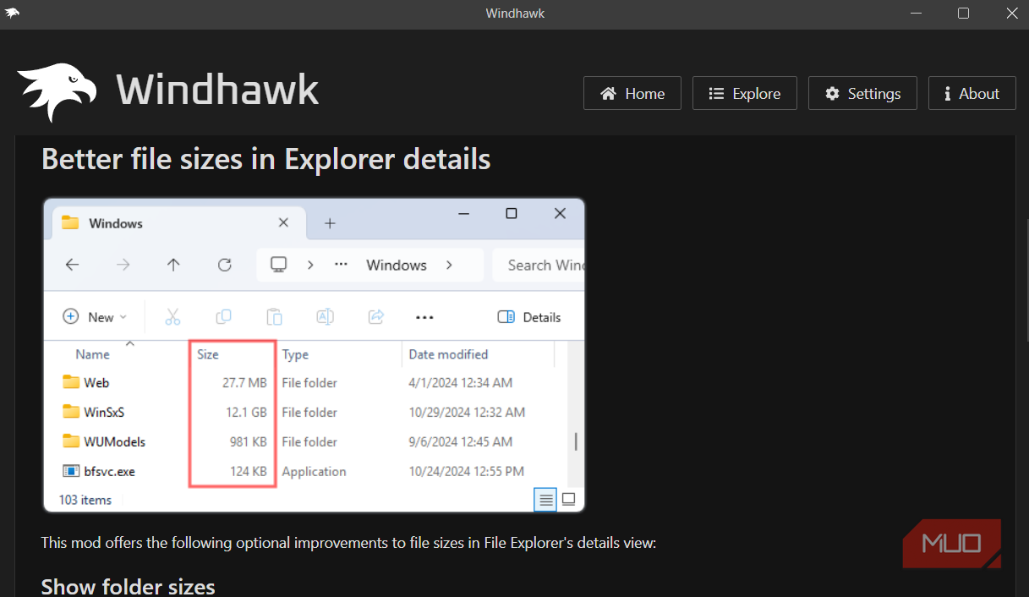This screenshot has width=1029, height=597.
Task: Click the Up arrow in Explorer preview
Action: click(x=173, y=265)
